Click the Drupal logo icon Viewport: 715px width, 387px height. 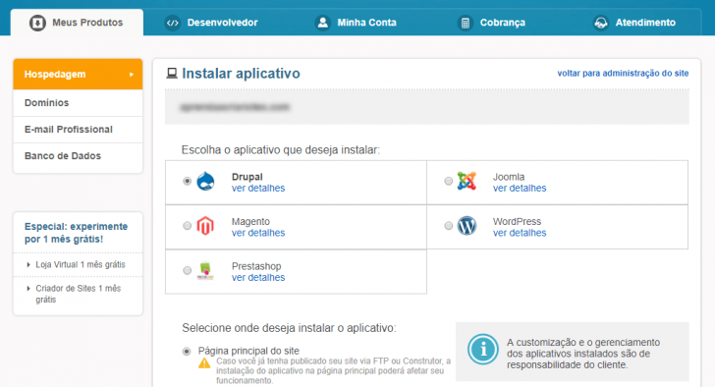(205, 181)
